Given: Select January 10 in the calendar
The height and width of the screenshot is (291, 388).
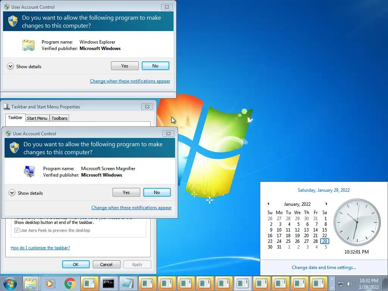Looking at the screenshot, I should click(x=279, y=230).
